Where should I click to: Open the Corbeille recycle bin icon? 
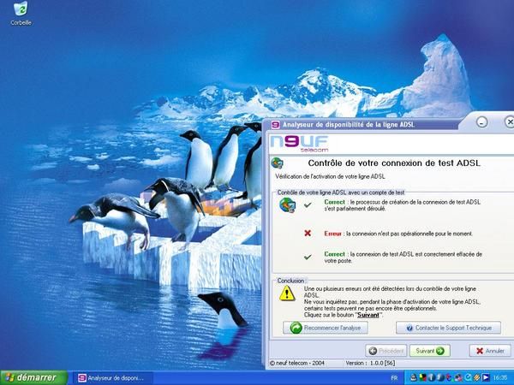21,13
